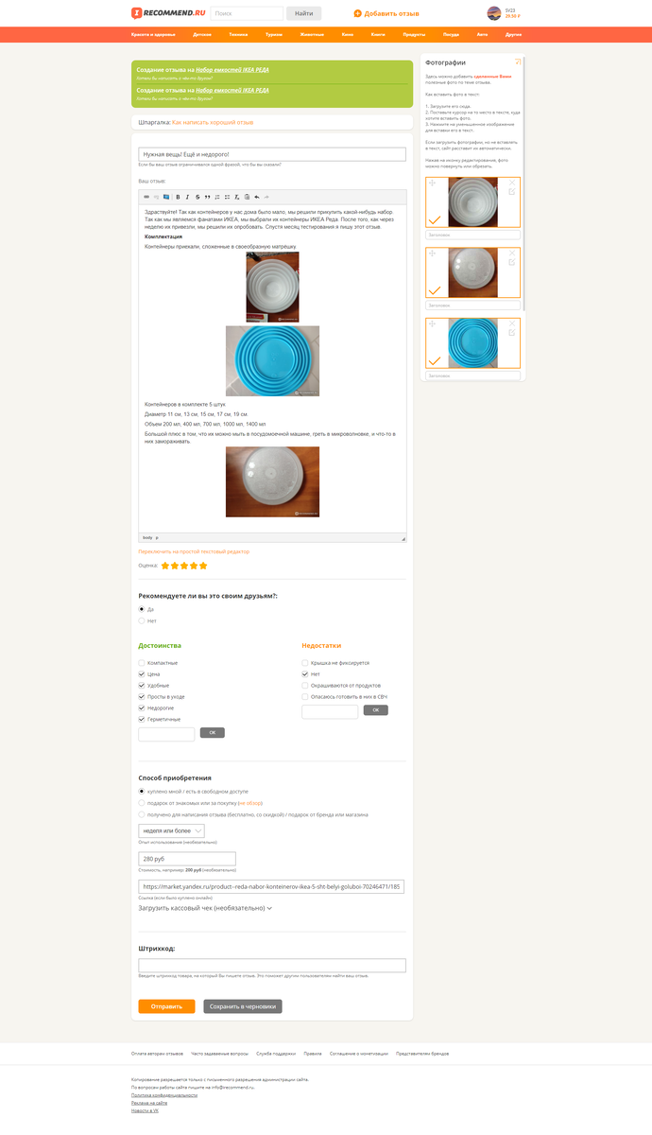Image resolution: width=652 pixels, height=1135 pixels.
Task: Apply italic formatting in editor toolbar
Action: [187, 197]
